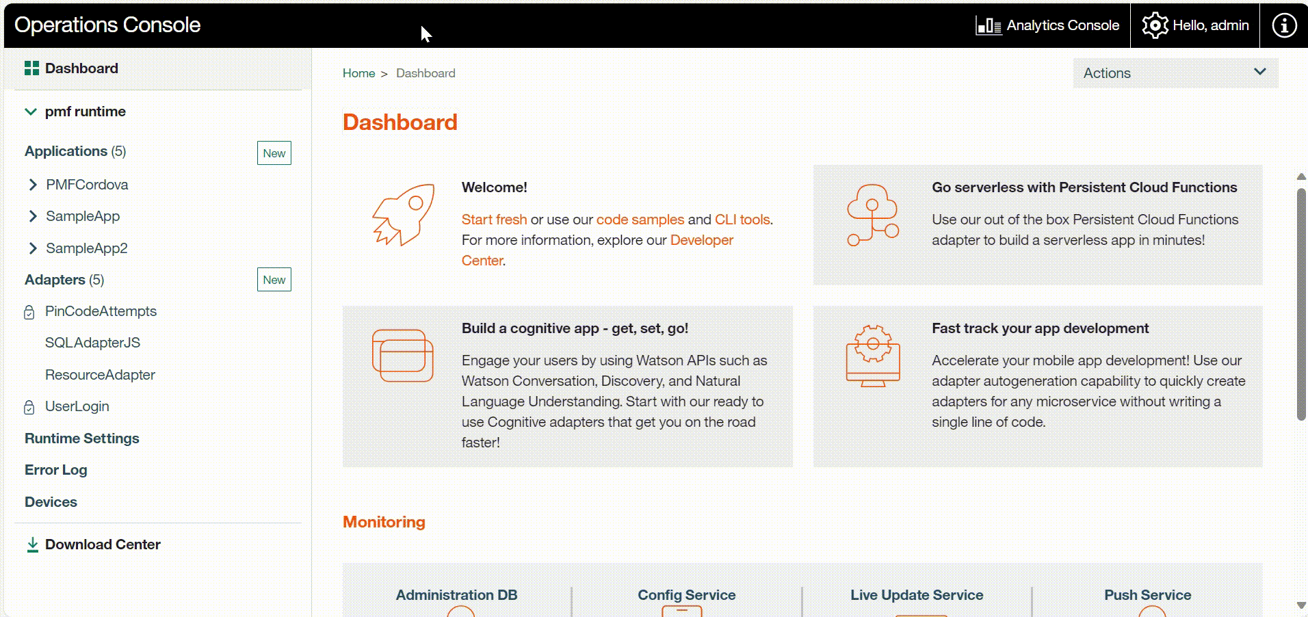Open the Error Log menu item
This screenshot has width=1308, height=617.
point(56,470)
